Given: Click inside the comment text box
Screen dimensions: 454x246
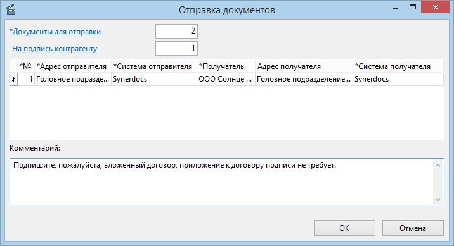Looking at the screenshot, I should [221, 182].
